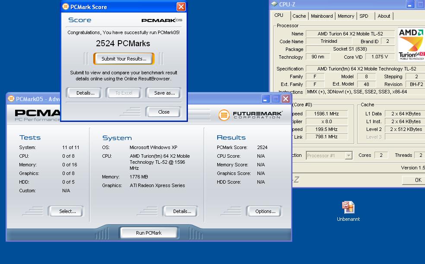
Task: Minimize the CPU-Z window
Action: tap(410, 4)
